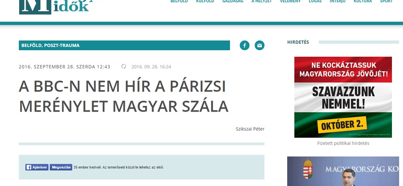Send article by email envelope icon
This screenshot has height=186, width=403.
[259, 45]
